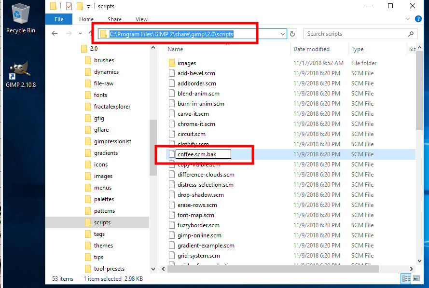
Task: Refresh the scripts folder view
Action: (x=292, y=34)
